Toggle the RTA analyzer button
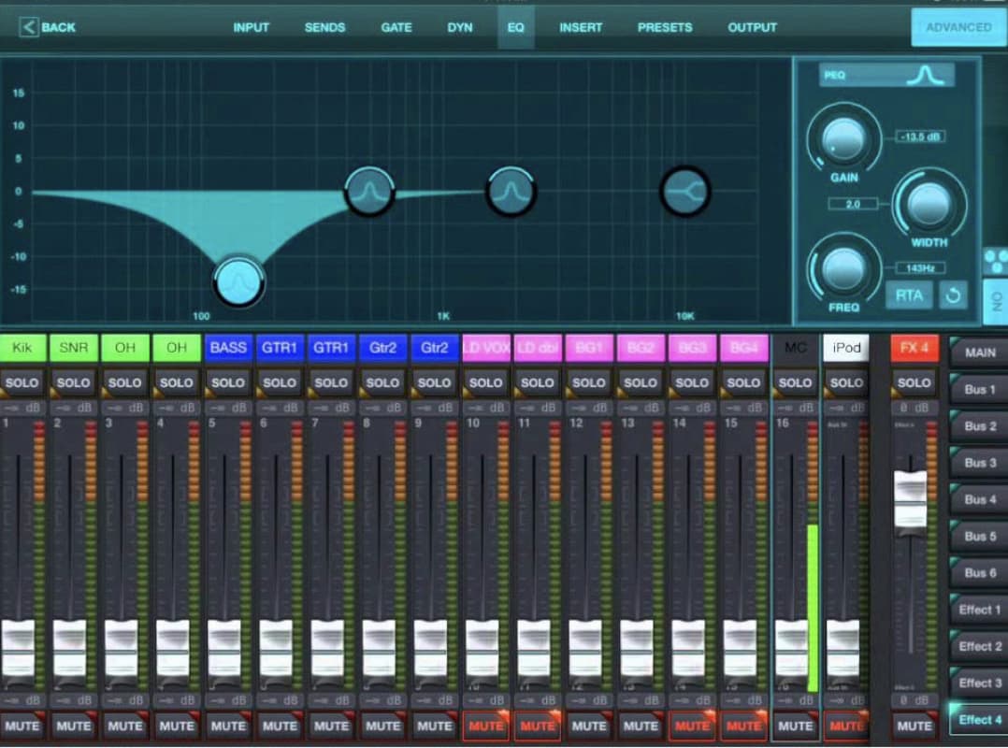This screenshot has width=1008, height=748. pos(908,296)
